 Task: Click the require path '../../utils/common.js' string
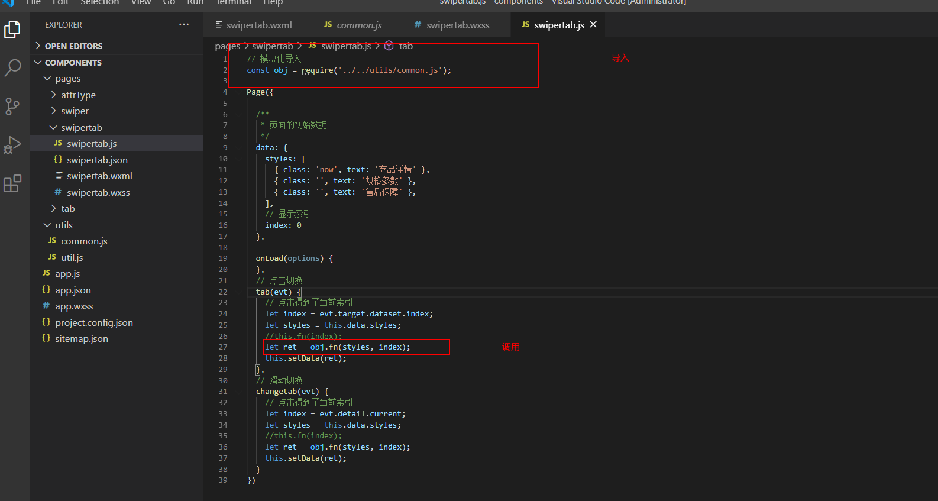[390, 70]
